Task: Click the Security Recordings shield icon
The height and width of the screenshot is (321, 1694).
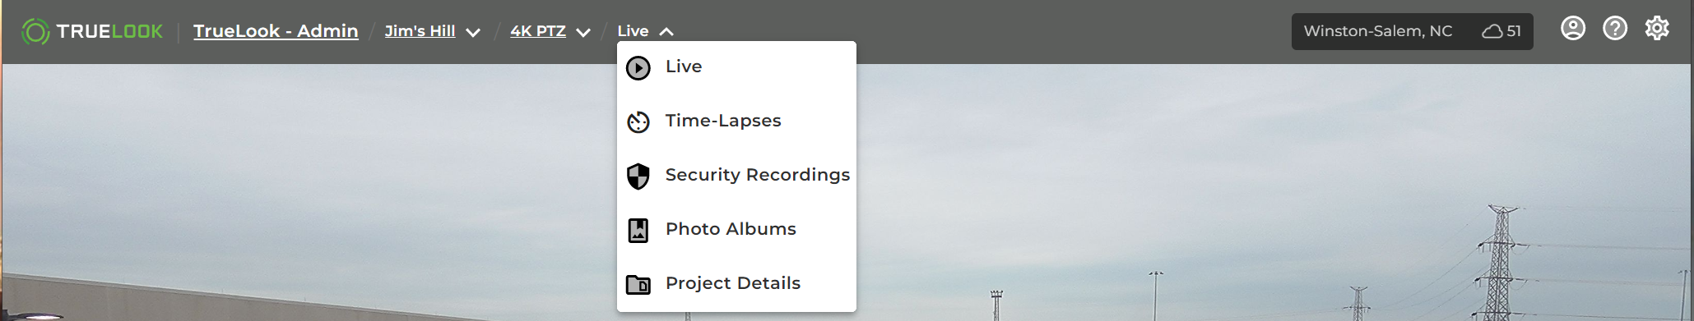Action: [638, 176]
